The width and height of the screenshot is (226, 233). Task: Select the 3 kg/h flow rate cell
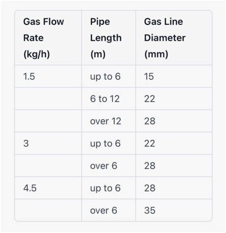click(26, 143)
